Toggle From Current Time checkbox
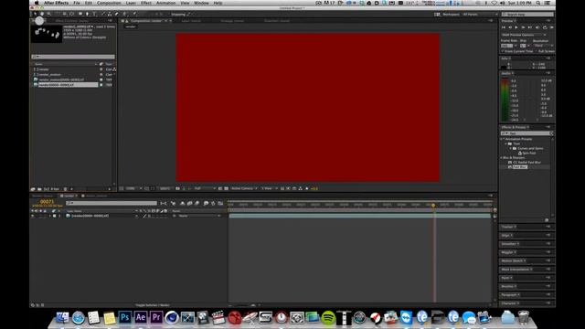This screenshot has height=329, width=585. tap(503, 51)
